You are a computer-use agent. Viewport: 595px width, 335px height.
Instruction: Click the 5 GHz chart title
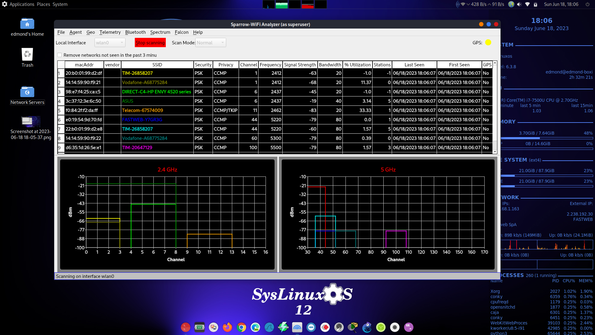(388, 170)
